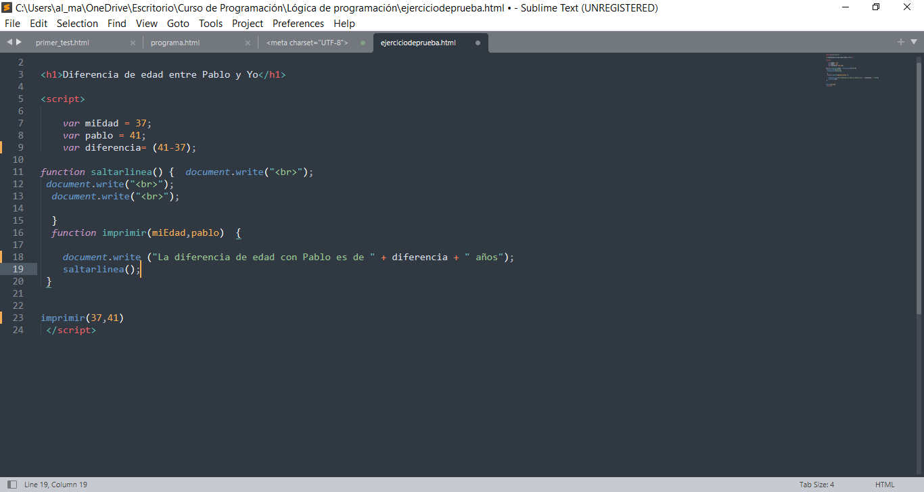
Task: Restore down the Sublime Text window
Action: coord(877,7)
